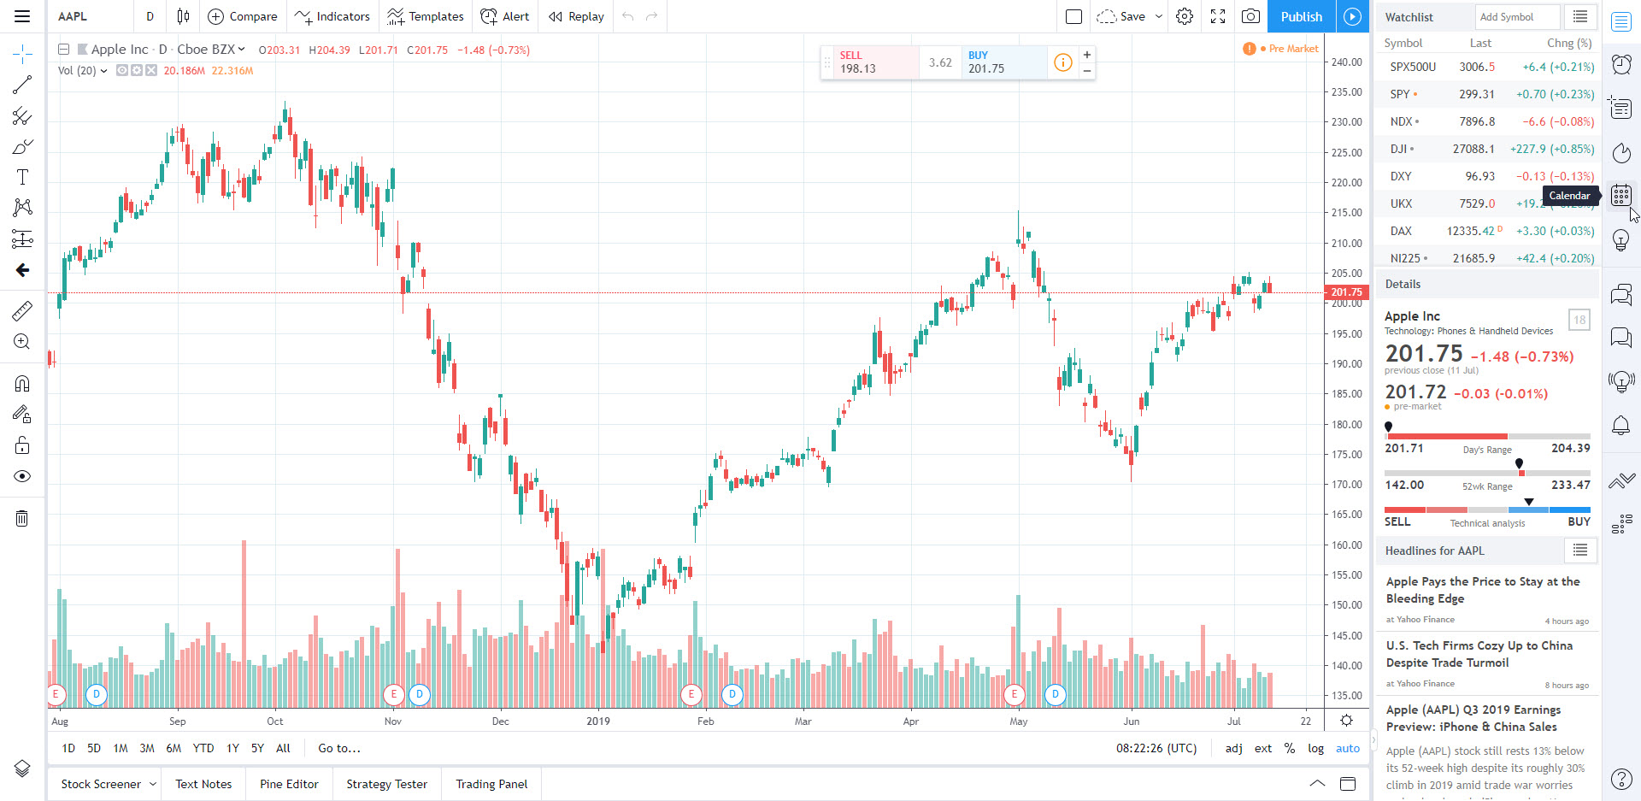Click the Add Symbol input field

click(x=1516, y=16)
